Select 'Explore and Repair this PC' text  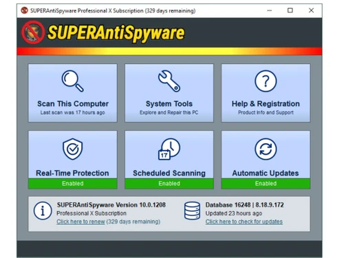pyautogui.click(x=169, y=113)
